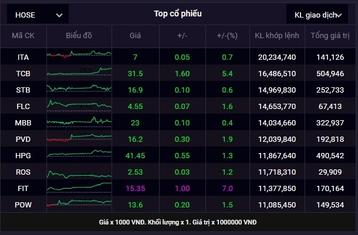Viewport: 358px width, 235px height.
Task: Open the HOSE exchange dropdown
Action: click(x=37, y=15)
